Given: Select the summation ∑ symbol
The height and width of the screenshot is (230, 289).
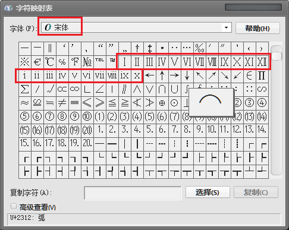Looking at the screenshot, I should click(x=25, y=89).
